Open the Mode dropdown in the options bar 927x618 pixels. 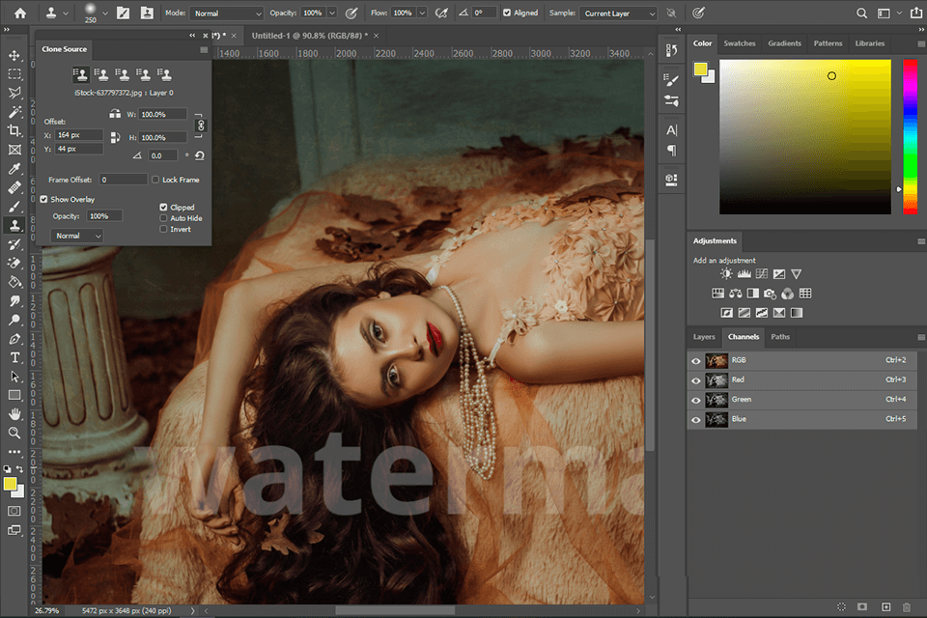pyautogui.click(x=227, y=13)
